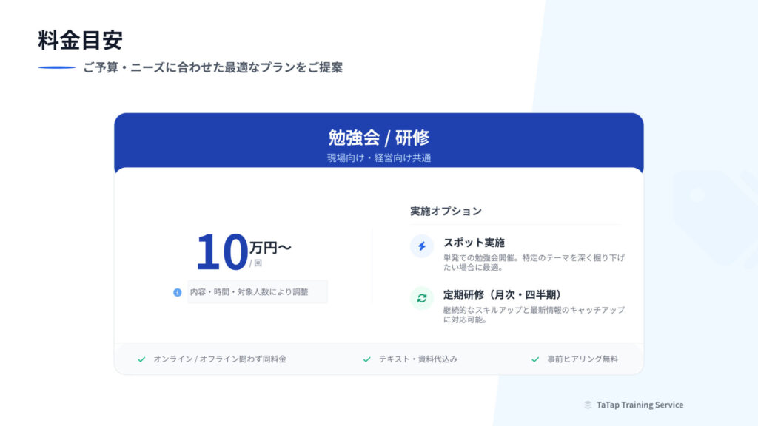Click the 現場向け・経営向け共通 subheading
The width and height of the screenshot is (758, 426).
(378, 158)
